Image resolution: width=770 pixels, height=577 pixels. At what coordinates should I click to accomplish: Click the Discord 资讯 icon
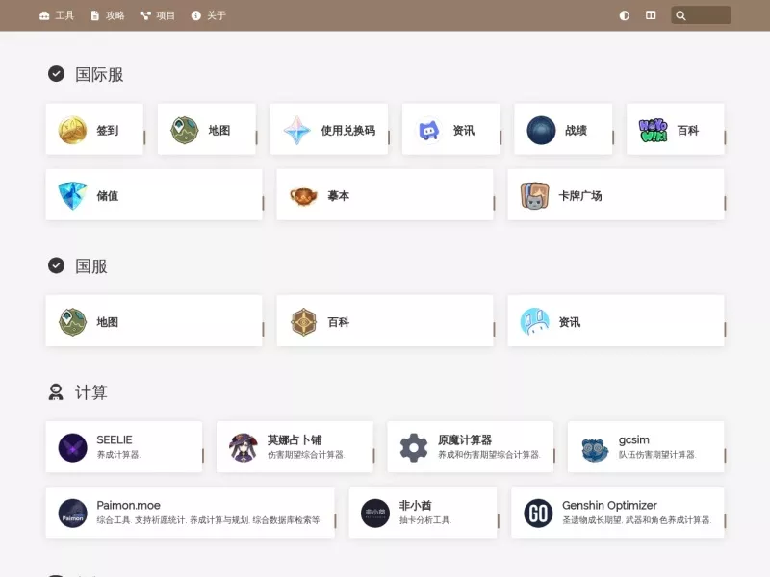point(428,130)
